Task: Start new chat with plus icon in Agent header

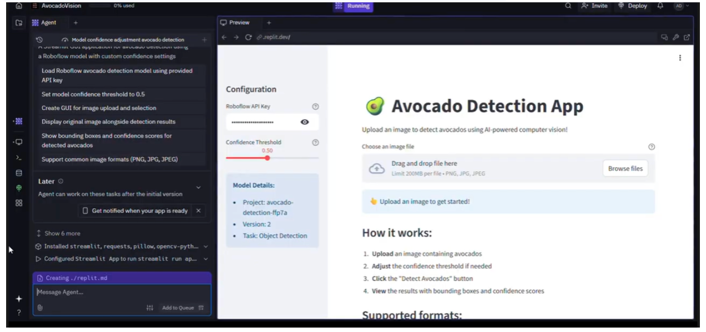Action: [204, 40]
